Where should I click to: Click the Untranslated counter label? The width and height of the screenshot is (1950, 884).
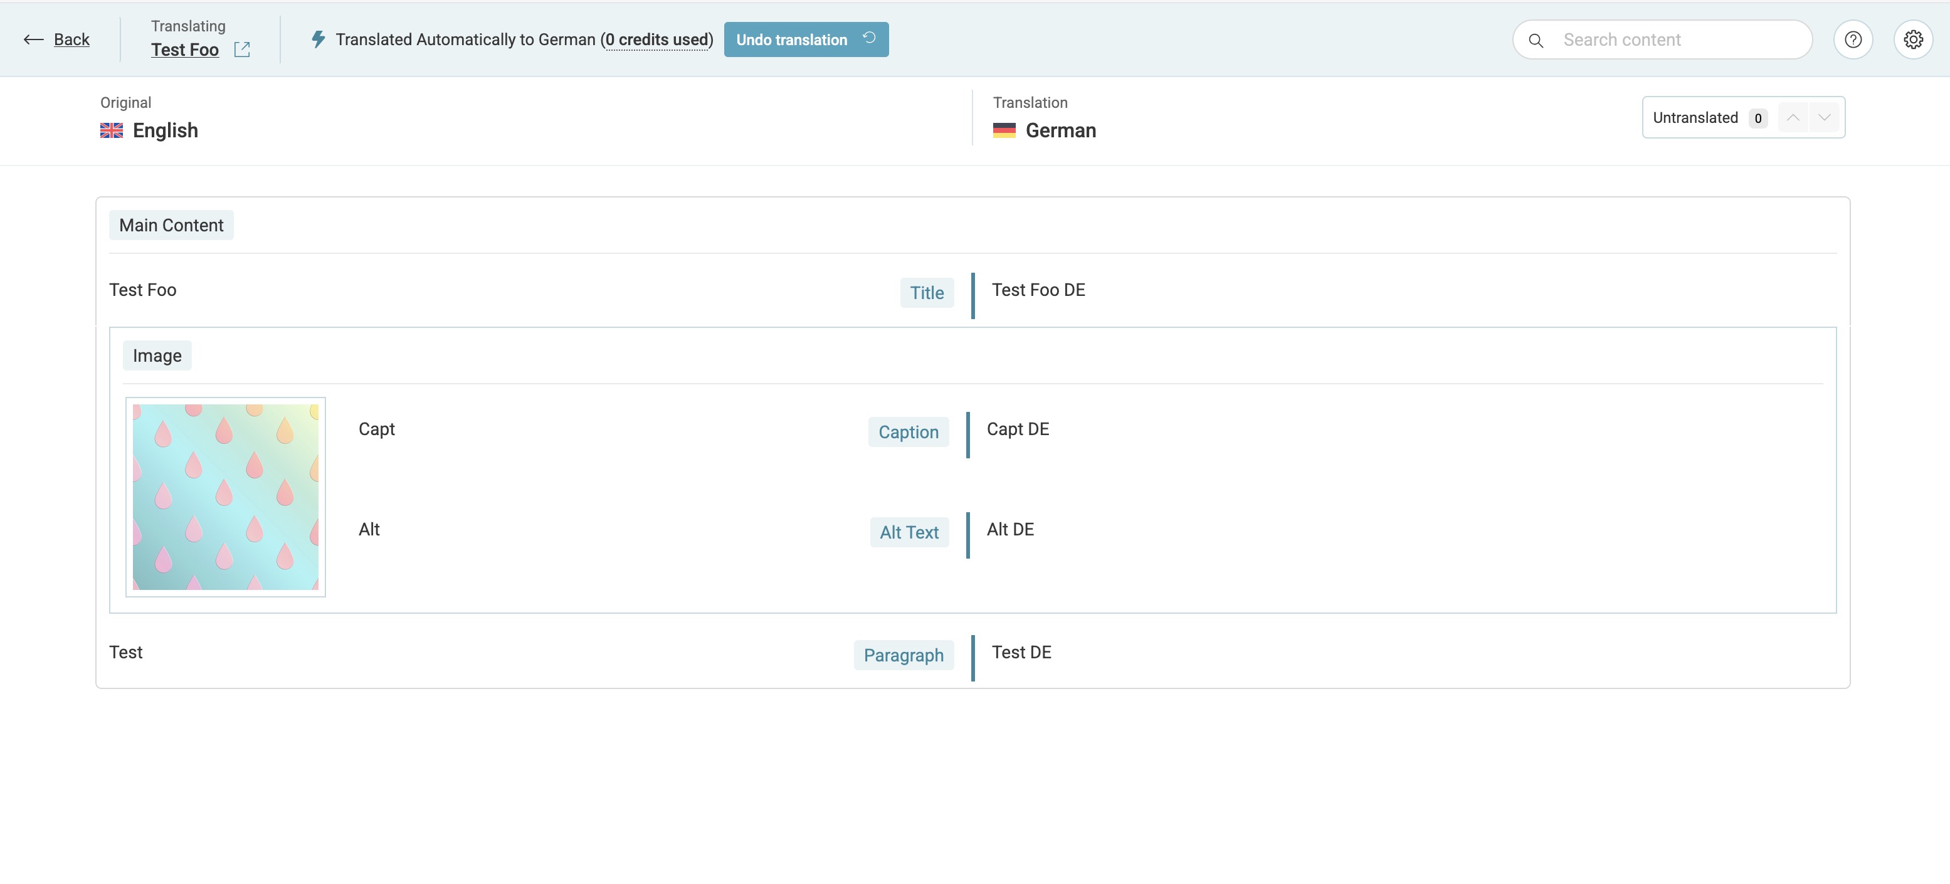1695,117
